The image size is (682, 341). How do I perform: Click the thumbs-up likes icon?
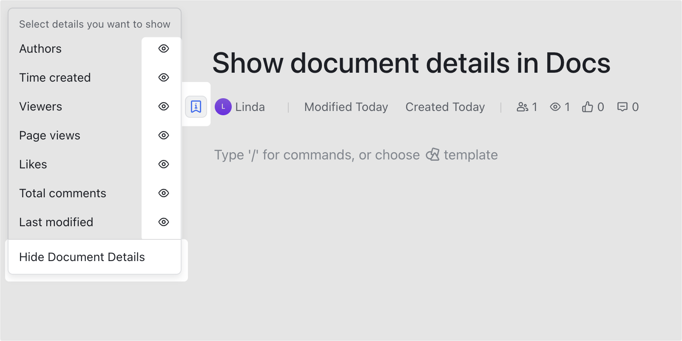tap(588, 107)
